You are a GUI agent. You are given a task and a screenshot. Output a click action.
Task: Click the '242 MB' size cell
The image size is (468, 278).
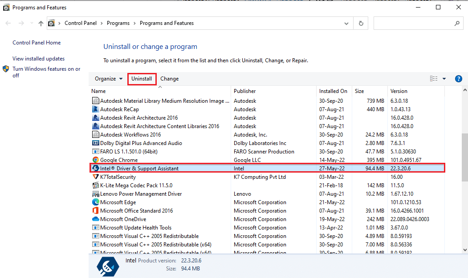pos(375,219)
